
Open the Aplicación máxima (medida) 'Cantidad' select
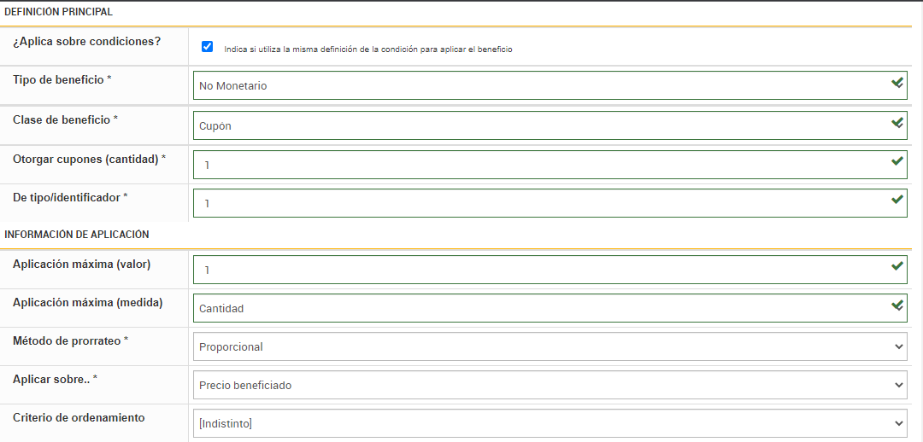coord(538,308)
